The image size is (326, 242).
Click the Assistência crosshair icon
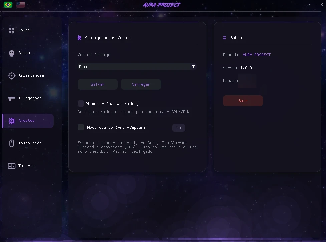[x=12, y=76]
